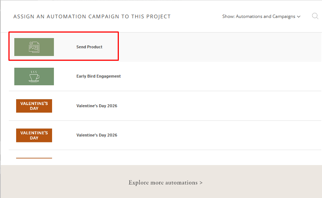Click the Assign an Automation Campaign heading
Image resolution: width=322 pixels, height=198 pixels.
92,16
